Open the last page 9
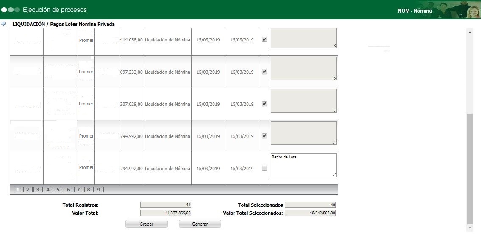 point(99,190)
